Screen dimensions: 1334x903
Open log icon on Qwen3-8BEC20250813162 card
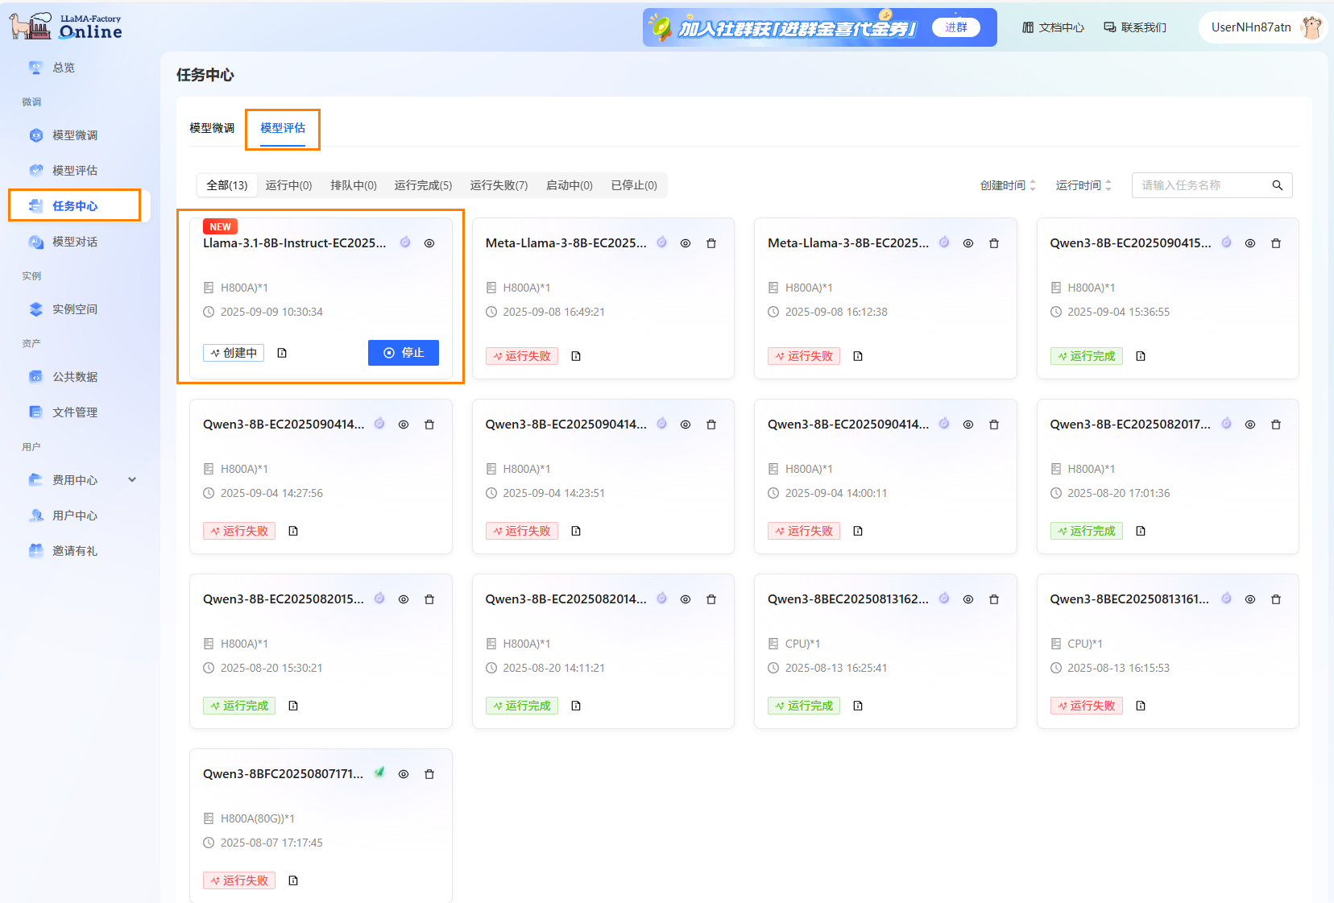(858, 706)
